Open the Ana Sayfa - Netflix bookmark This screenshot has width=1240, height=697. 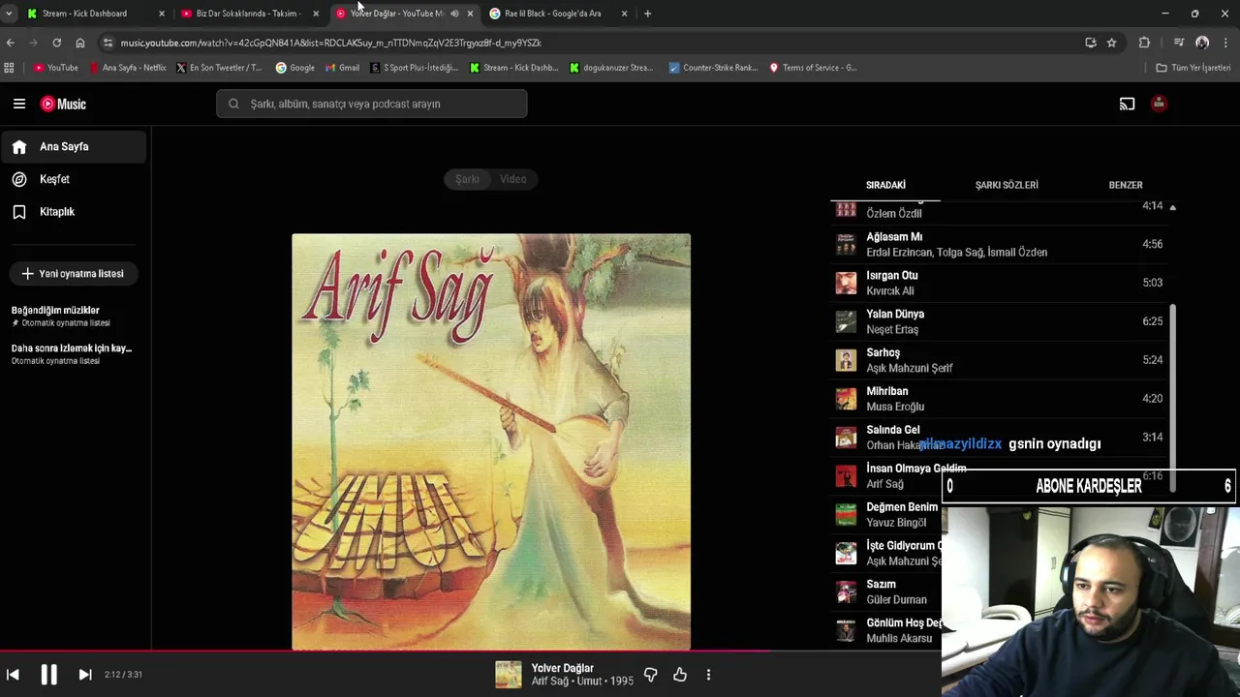128,68
